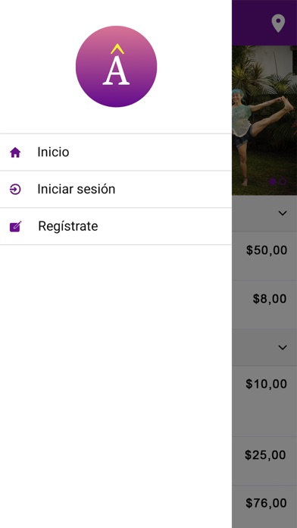Image resolution: width=297 pixels, height=528 pixels.
Task: Expand the upper section chevron arrow
Action: click(x=283, y=213)
